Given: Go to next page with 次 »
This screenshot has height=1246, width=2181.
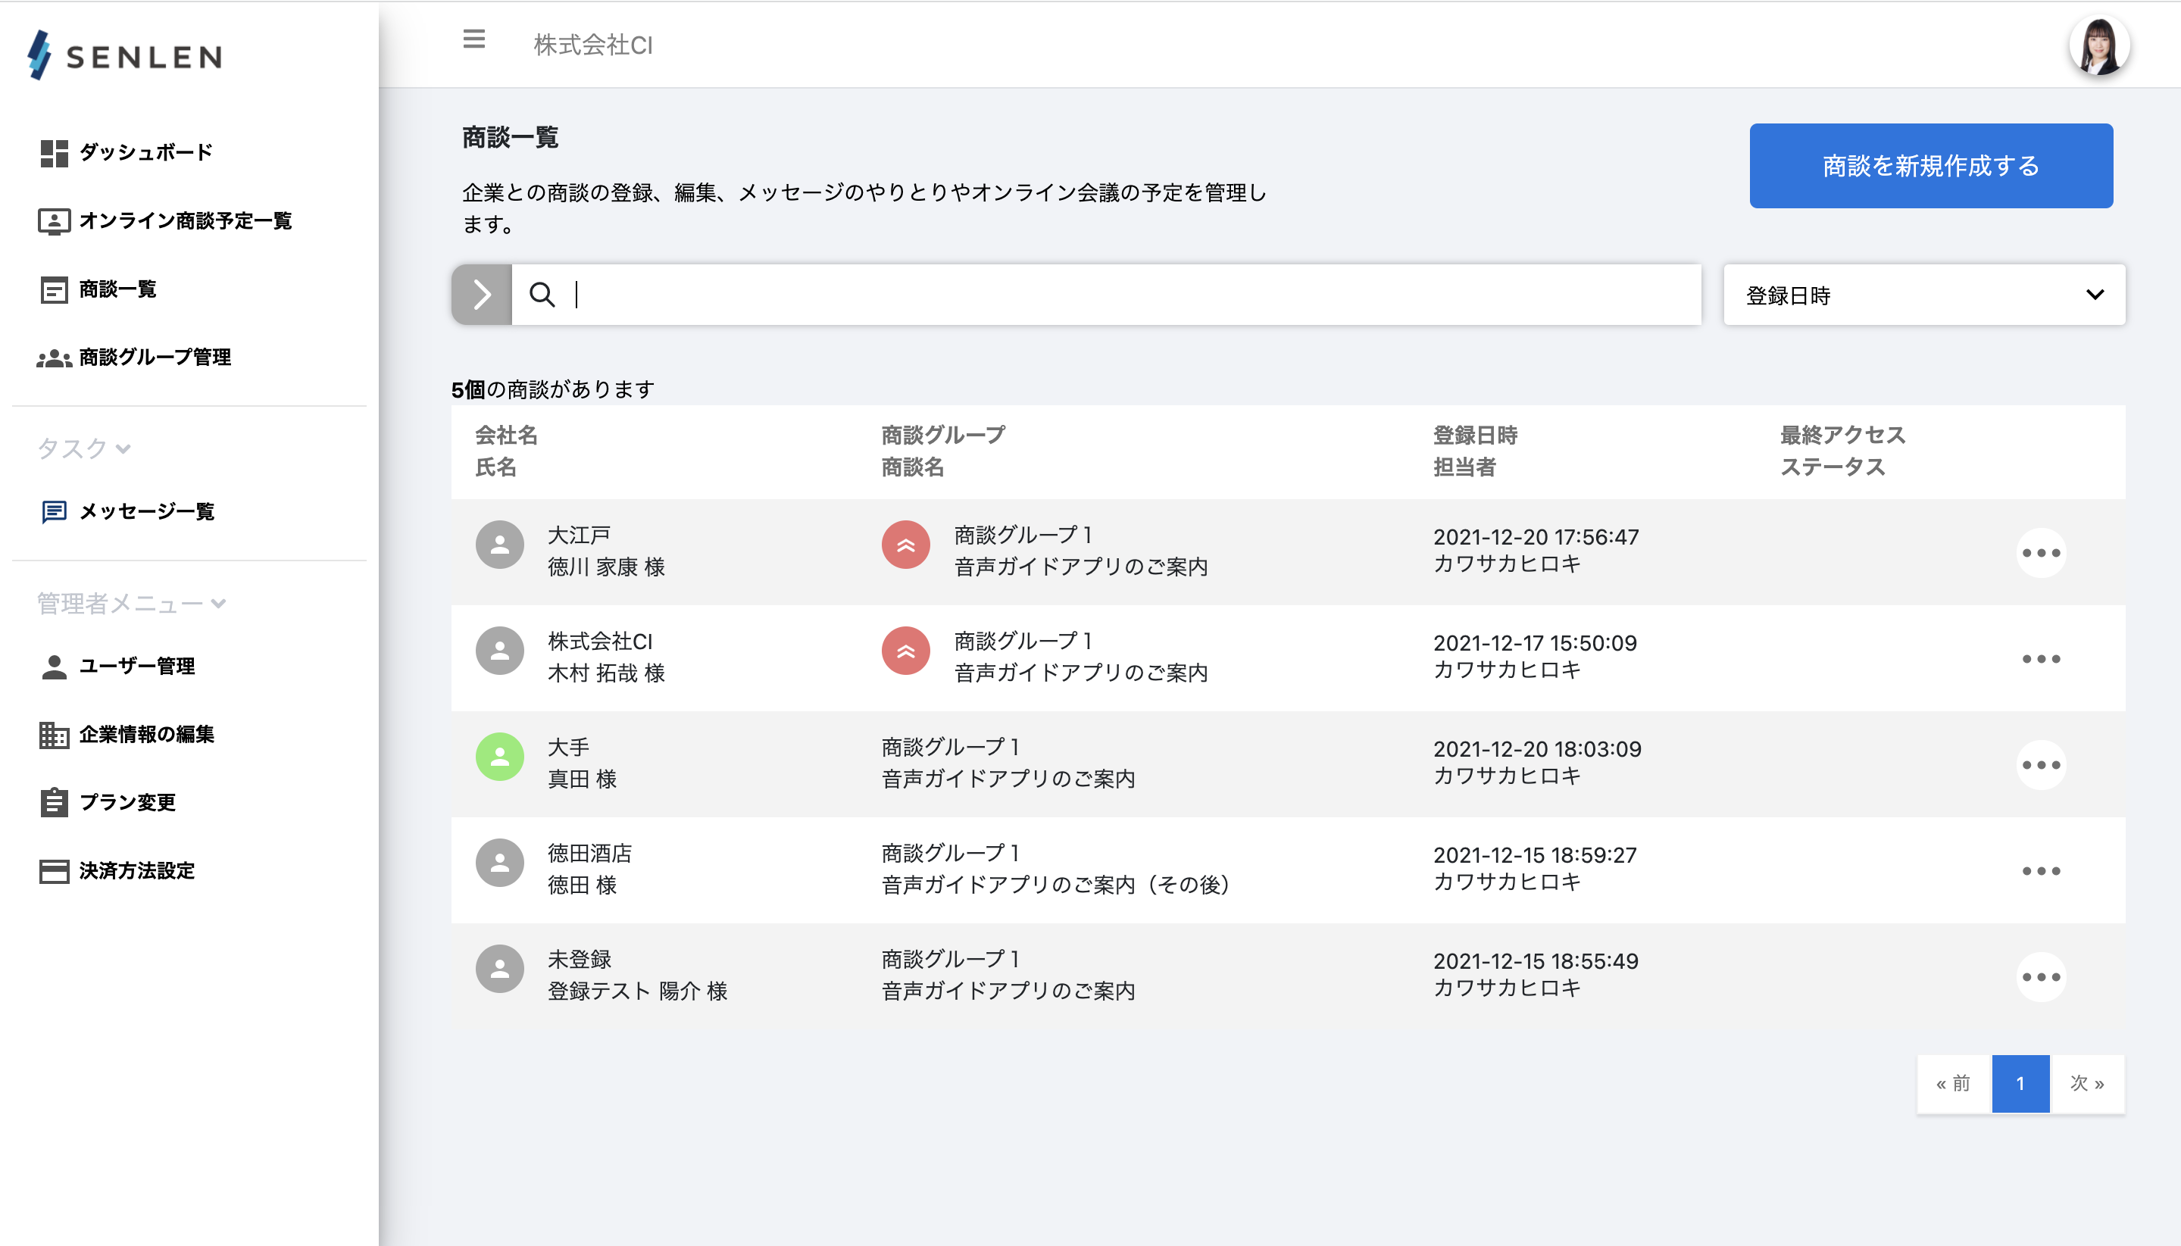Looking at the screenshot, I should (2089, 1083).
